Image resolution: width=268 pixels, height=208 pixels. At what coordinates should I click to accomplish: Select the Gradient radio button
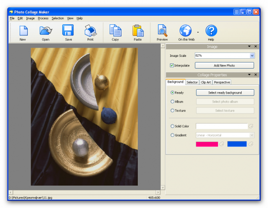click(172, 135)
